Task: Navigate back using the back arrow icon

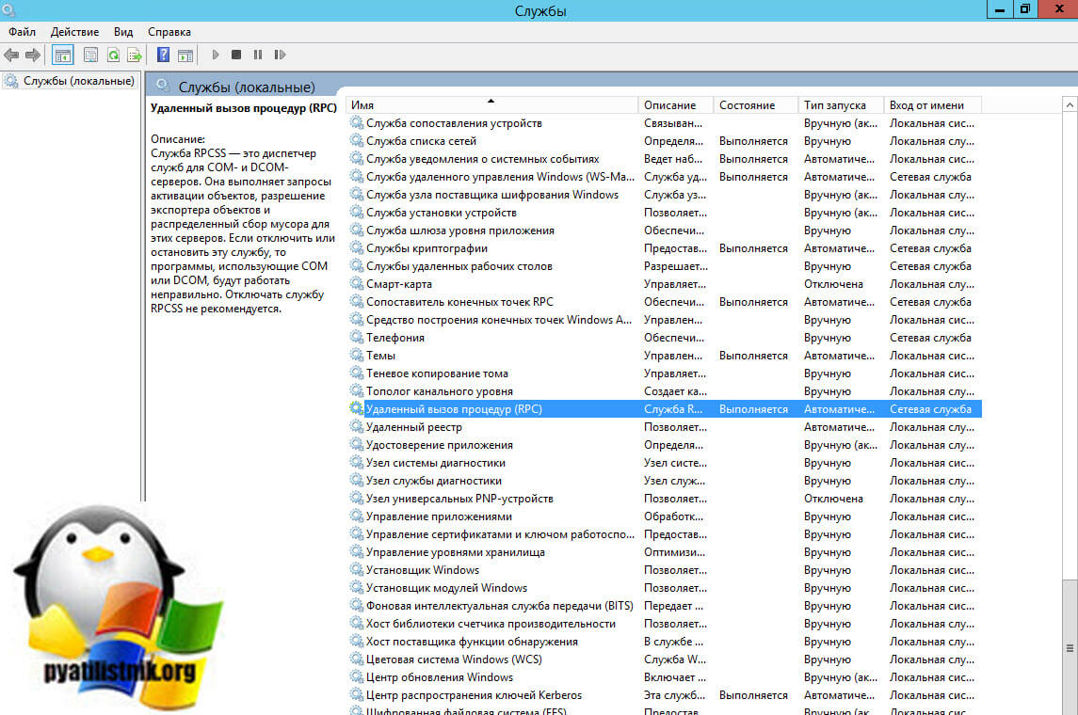Action: click(9, 55)
